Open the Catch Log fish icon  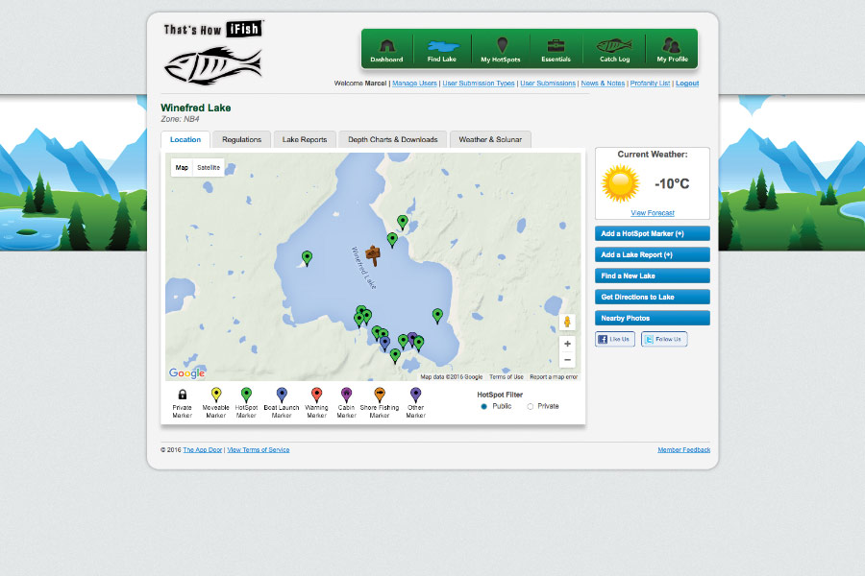click(614, 48)
